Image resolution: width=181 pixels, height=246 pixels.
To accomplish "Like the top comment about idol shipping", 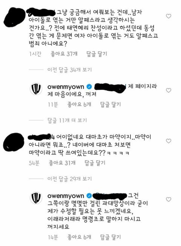I will [x=169, y=16].
